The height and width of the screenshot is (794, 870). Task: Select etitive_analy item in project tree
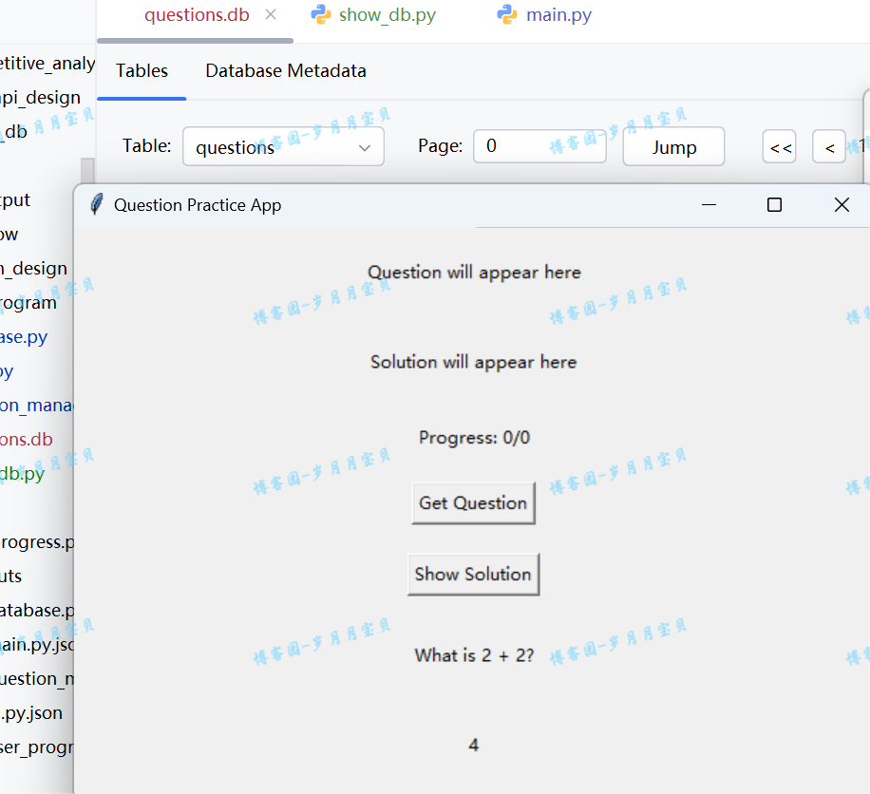47,64
